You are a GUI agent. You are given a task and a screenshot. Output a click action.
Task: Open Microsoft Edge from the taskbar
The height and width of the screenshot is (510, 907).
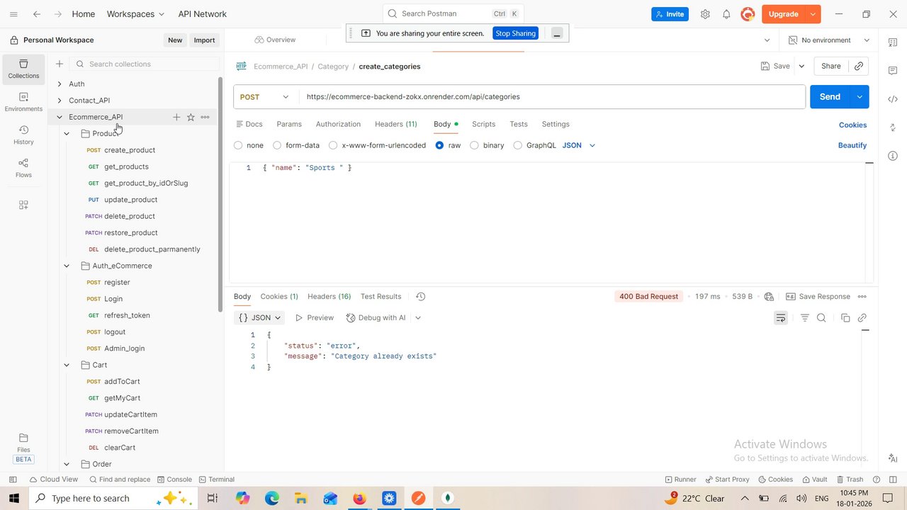click(x=272, y=499)
